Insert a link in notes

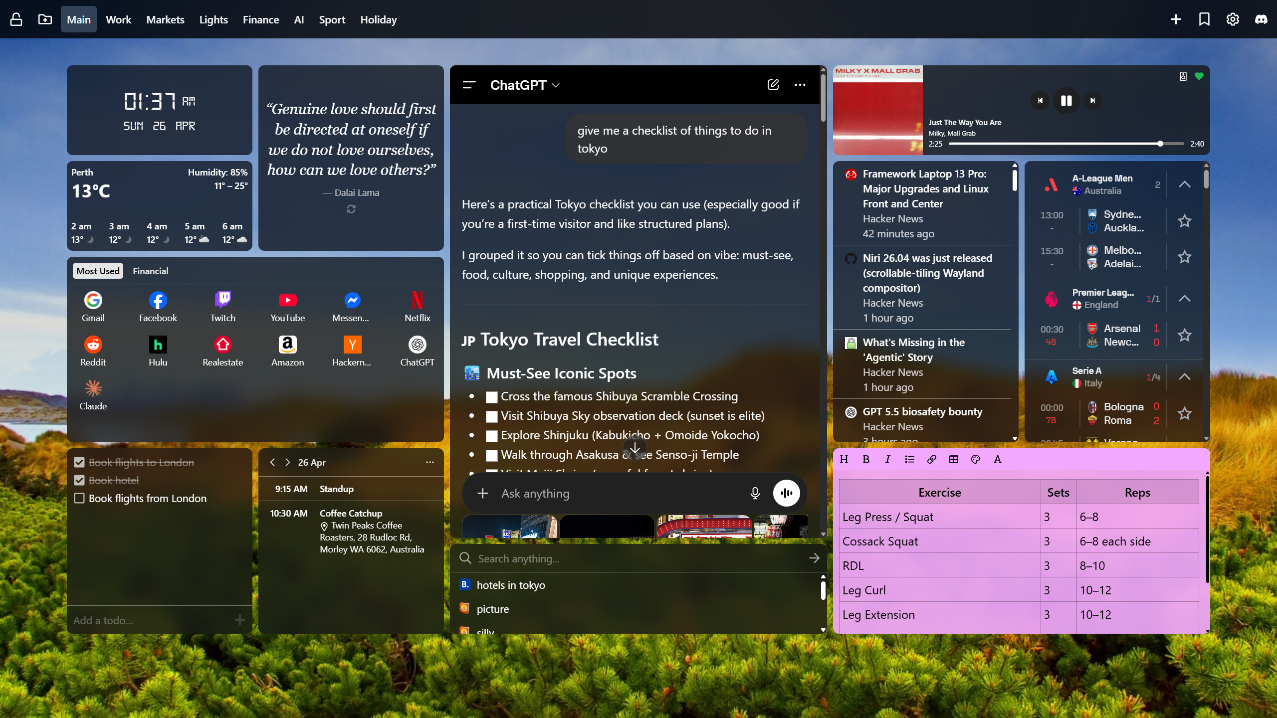point(931,460)
